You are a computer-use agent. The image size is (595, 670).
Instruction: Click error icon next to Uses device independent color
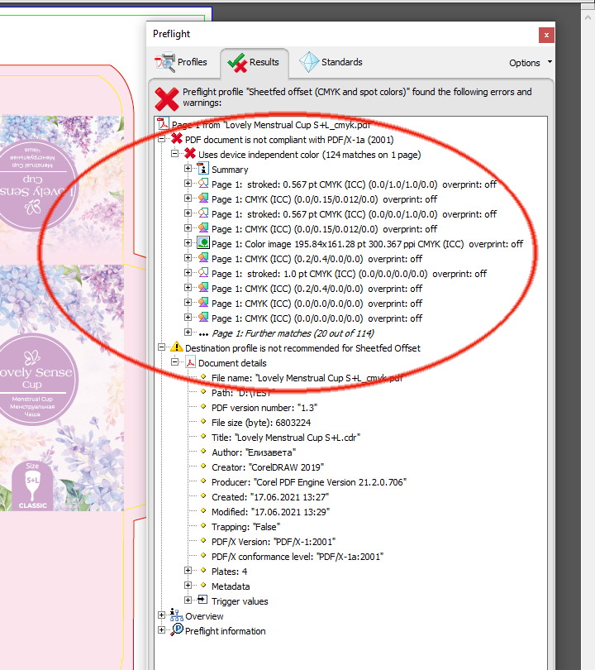(190, 154)
